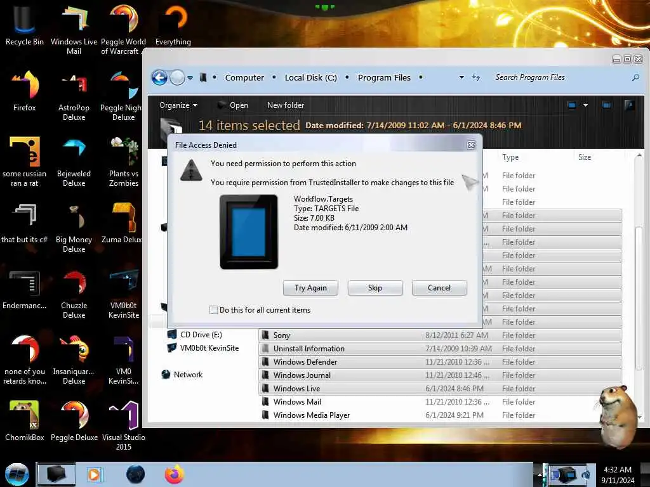
Task: Click the Explorer Back arrow button
Action: 159,77
